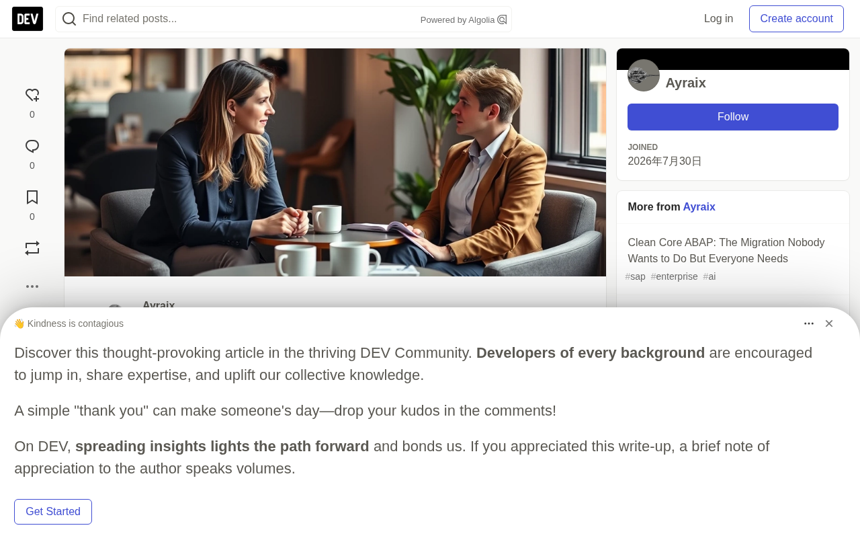Dismiss the Kindness is contagious banner

829,323
